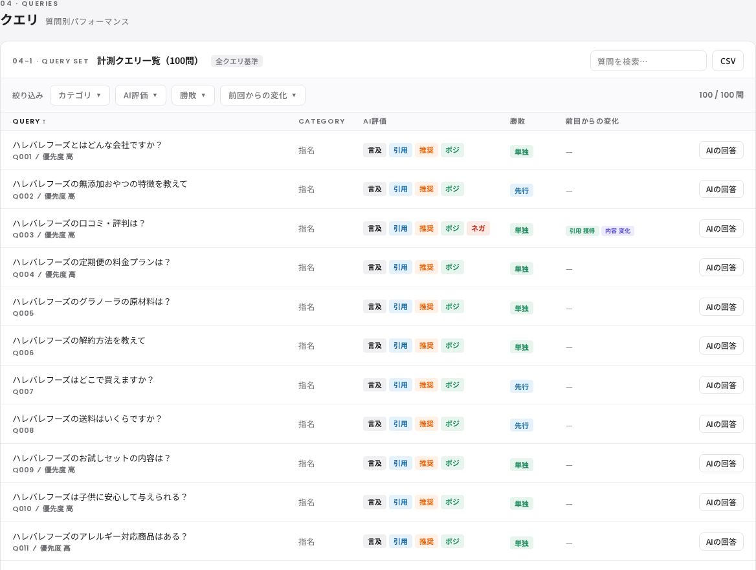This screenshot has width=756, height=570.
Task: Open the 前回からの変化 filter dropdown
Action: 262,95
